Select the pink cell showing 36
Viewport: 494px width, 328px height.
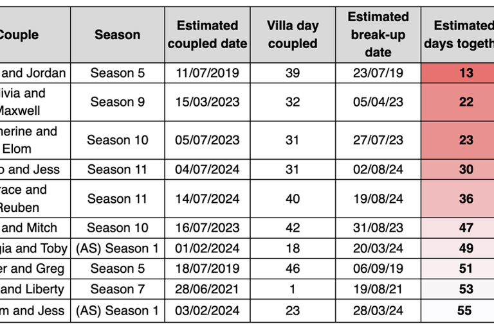pyautogui.click(x=465, y=198)
